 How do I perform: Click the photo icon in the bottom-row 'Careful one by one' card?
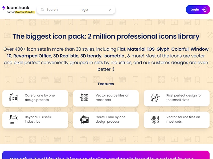point(84,120)
